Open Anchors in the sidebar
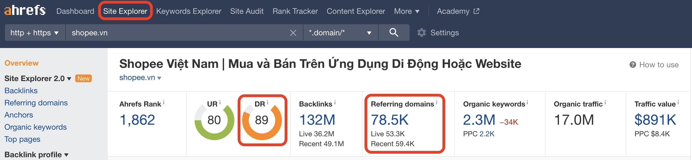 pyautogui.click(x=19, y=115)
